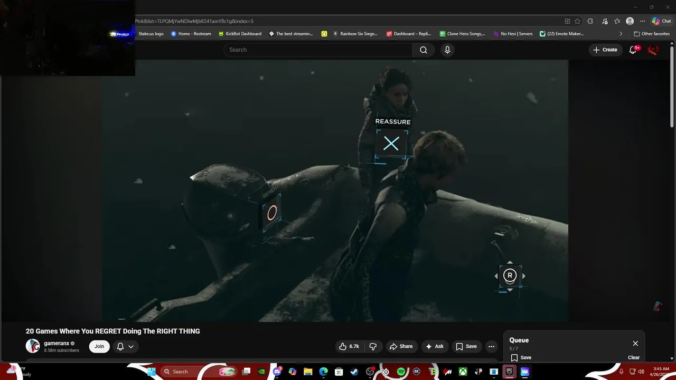The image size is (676, 380).
Task: Open Discord from the taskbar
Action: (277, 372)
